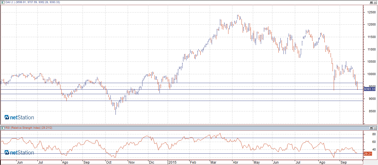This screenshot has width=378, height=165.
Task: Click the RSI value tag 29.21
Action: [367, 154]
